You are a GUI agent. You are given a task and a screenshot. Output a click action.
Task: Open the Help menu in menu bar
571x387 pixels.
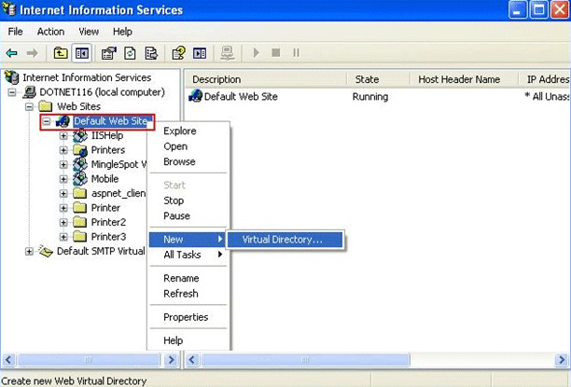point(122,32)
